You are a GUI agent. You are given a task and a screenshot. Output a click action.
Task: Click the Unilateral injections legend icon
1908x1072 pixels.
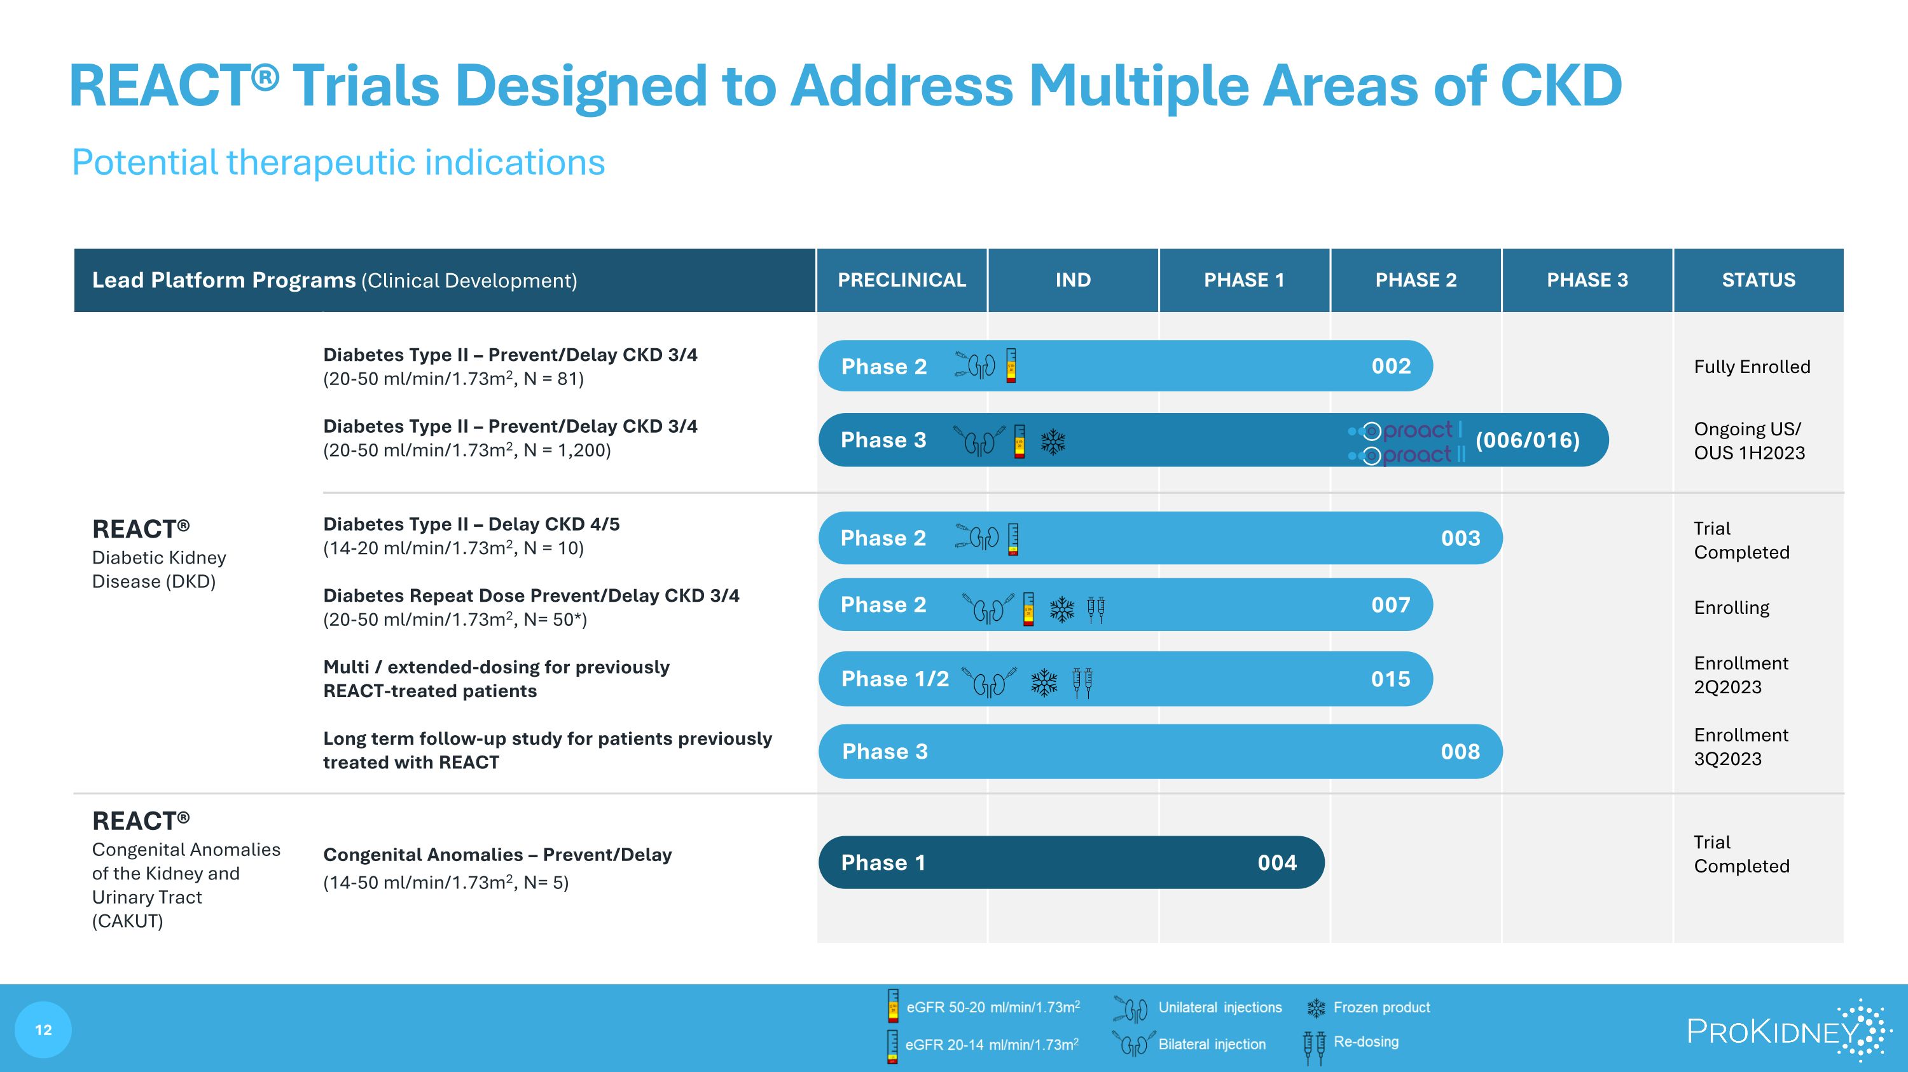1130,1008
